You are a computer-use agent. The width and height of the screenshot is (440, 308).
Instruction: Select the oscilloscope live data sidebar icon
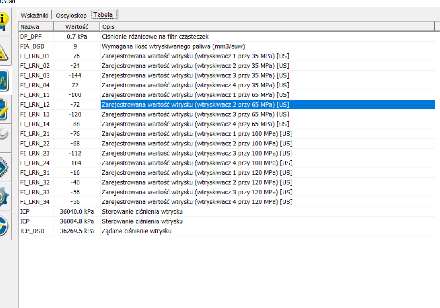pos(4,81)
